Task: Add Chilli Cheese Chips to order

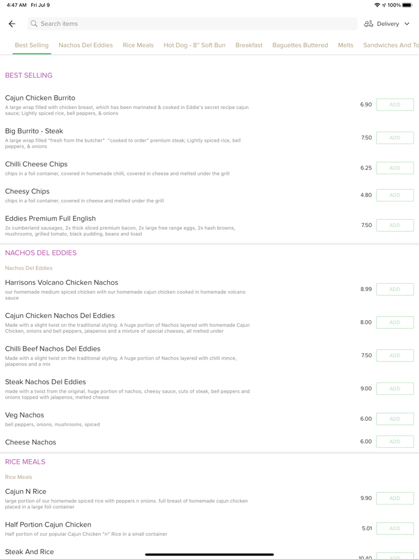Action: [394, 168]
